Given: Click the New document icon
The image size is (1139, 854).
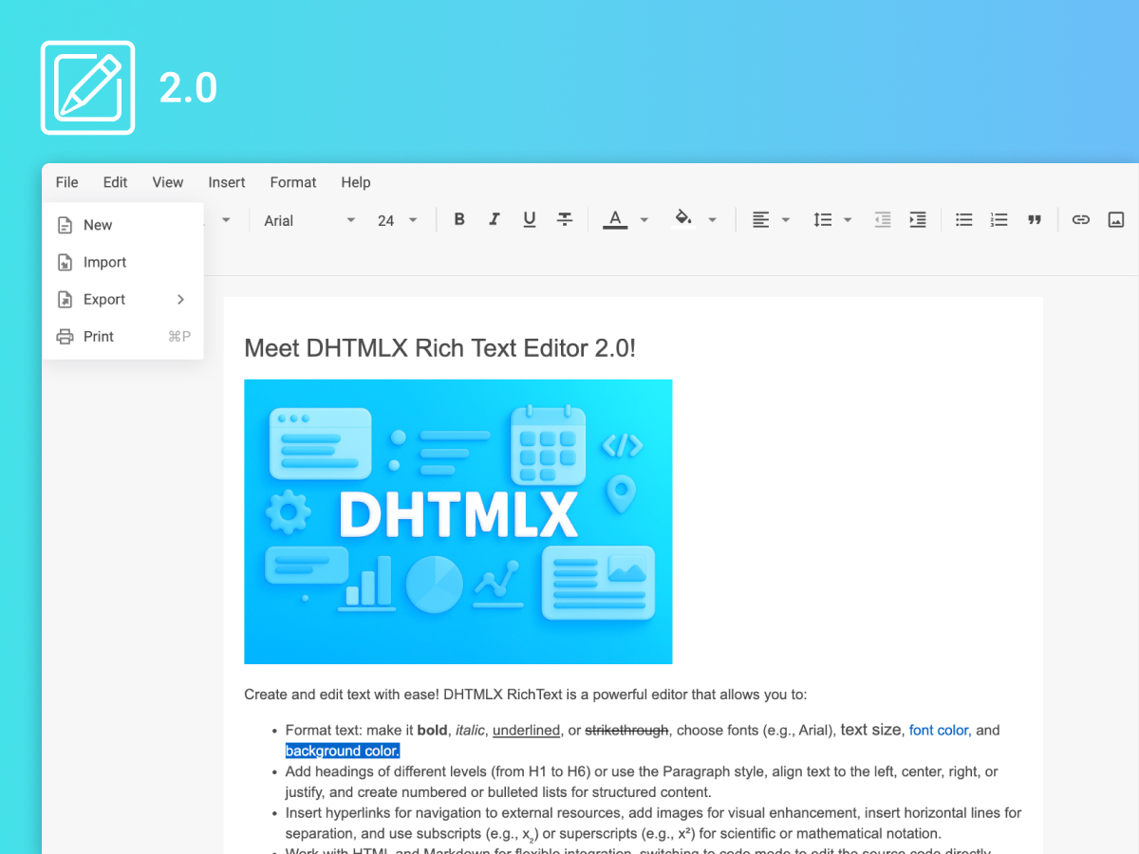Looking at the screenshot, I should point(65,225).
